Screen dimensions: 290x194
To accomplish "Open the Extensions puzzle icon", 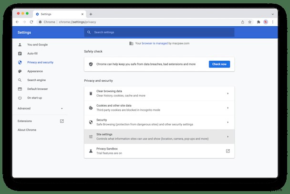I will (259, 22).
